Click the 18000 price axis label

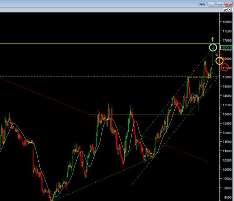click(227, 22)
